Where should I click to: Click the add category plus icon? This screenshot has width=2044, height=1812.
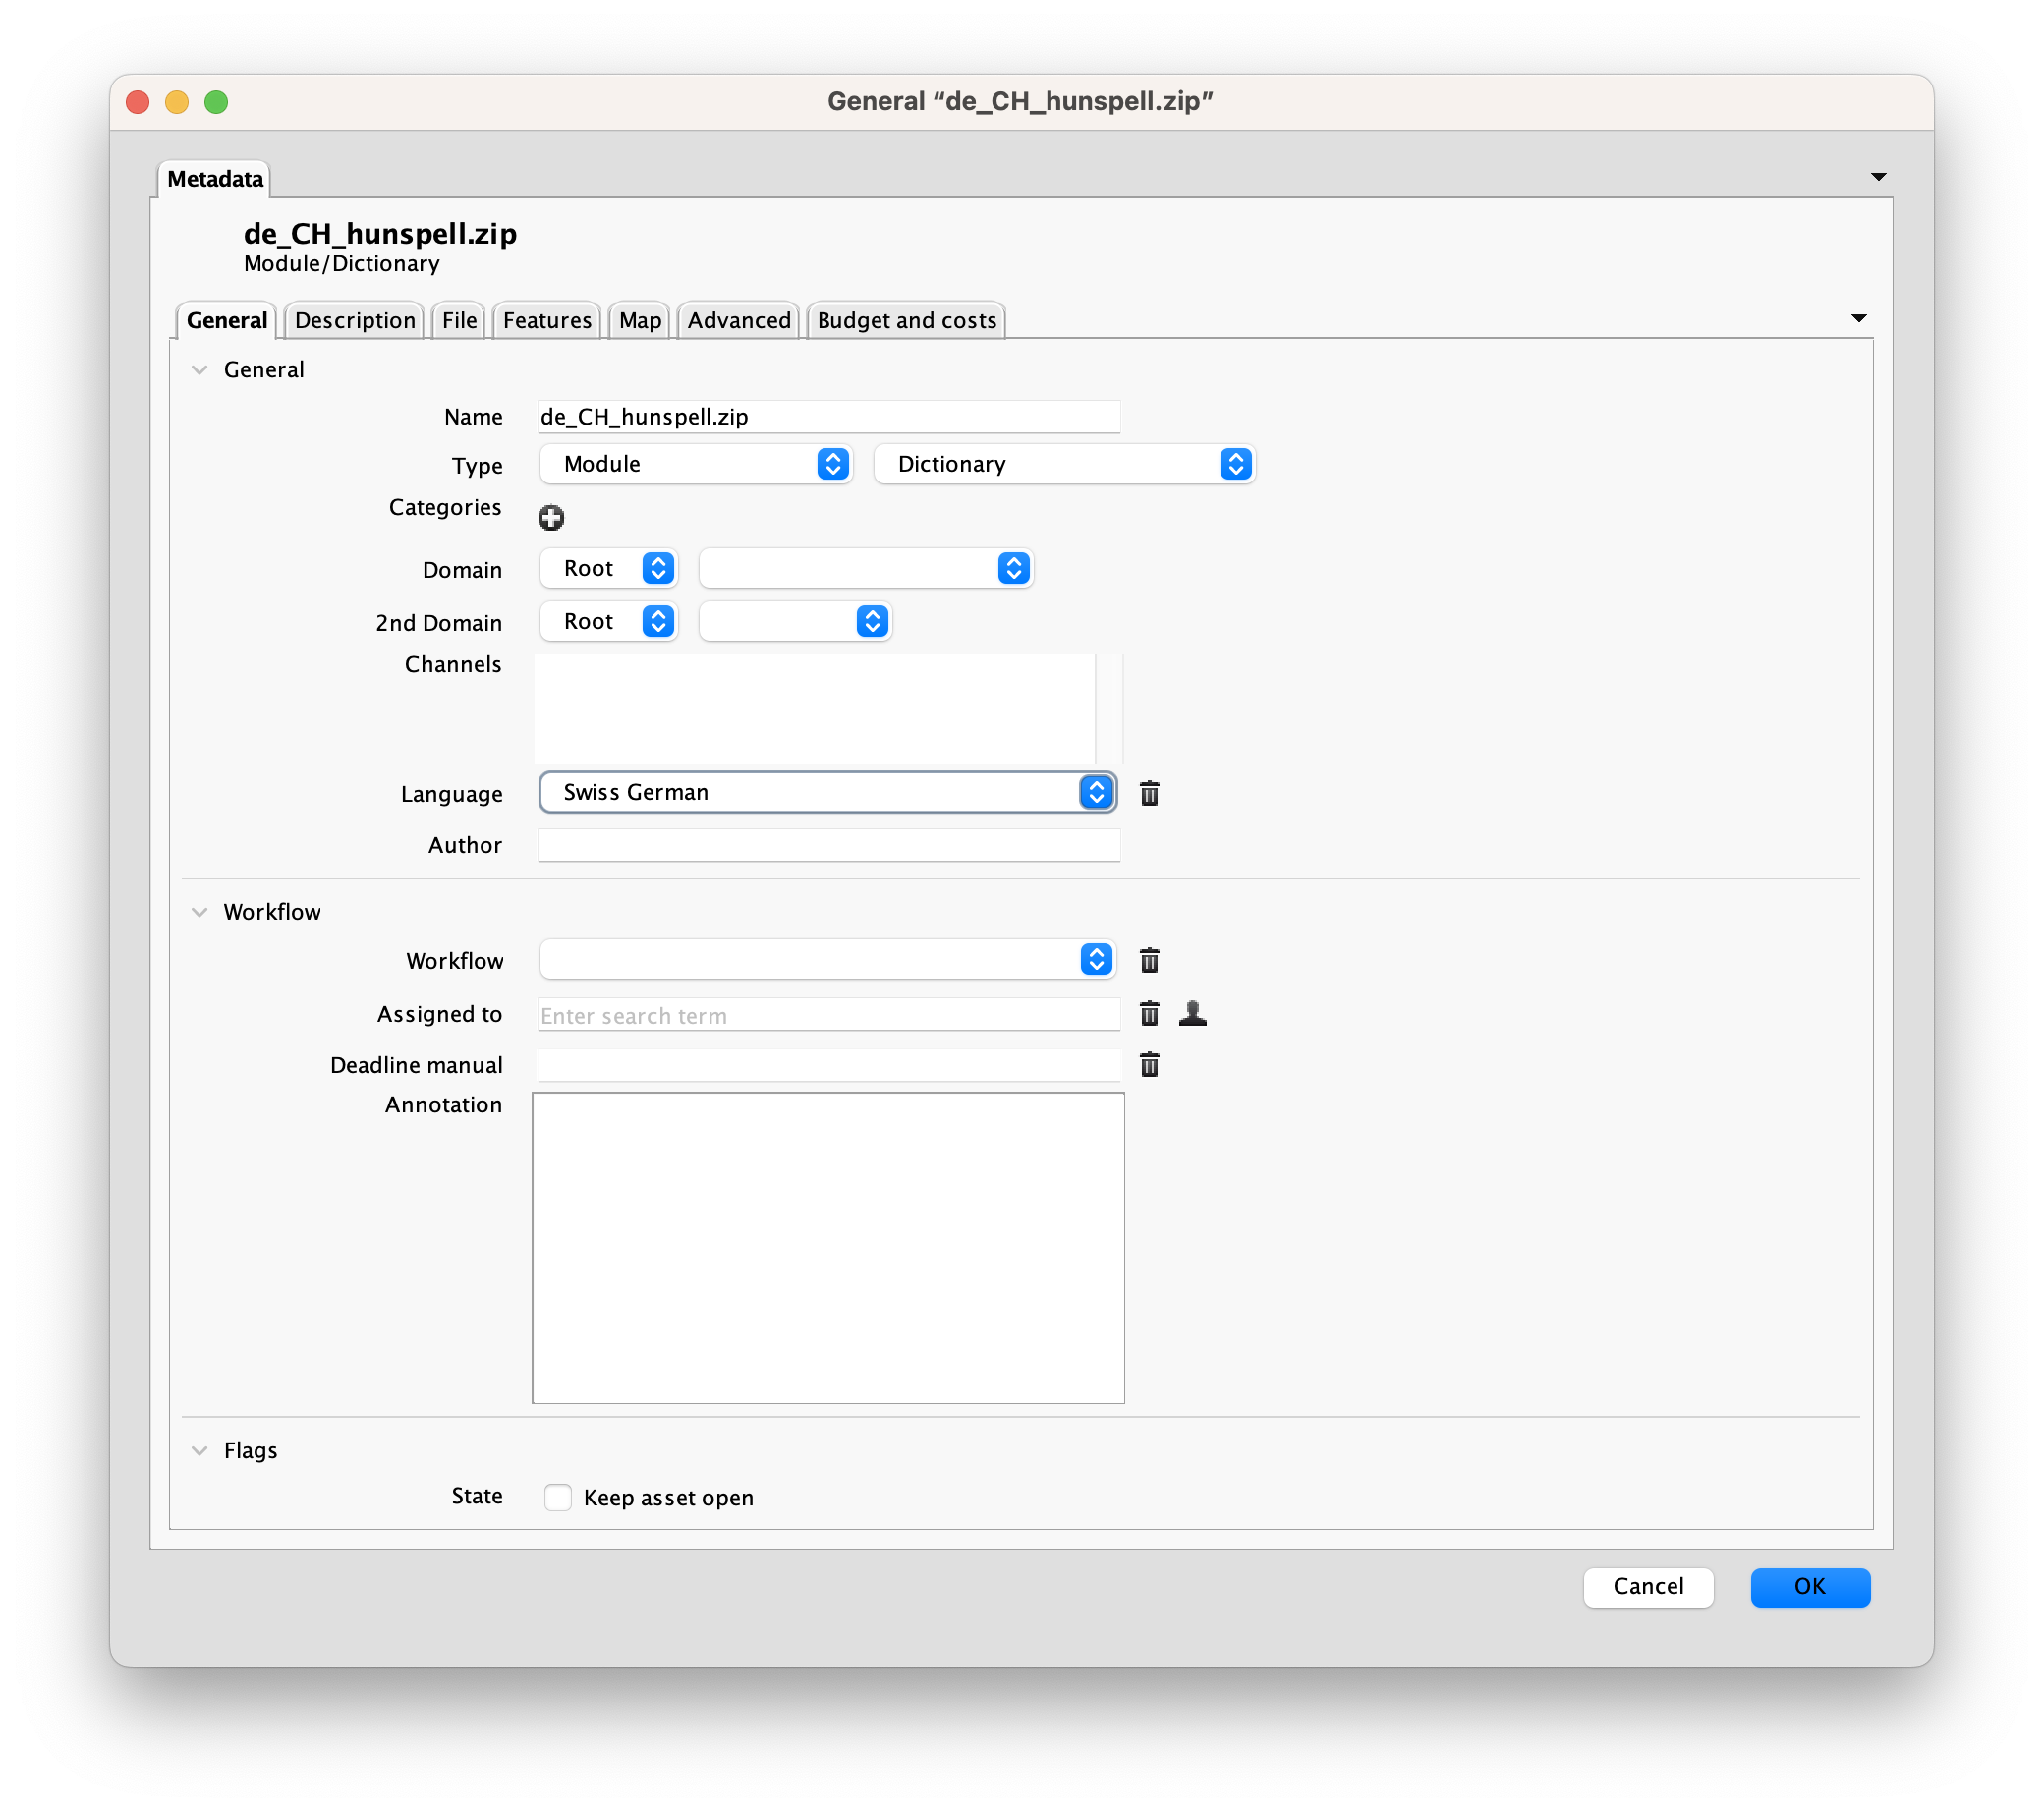coord(551,518)
